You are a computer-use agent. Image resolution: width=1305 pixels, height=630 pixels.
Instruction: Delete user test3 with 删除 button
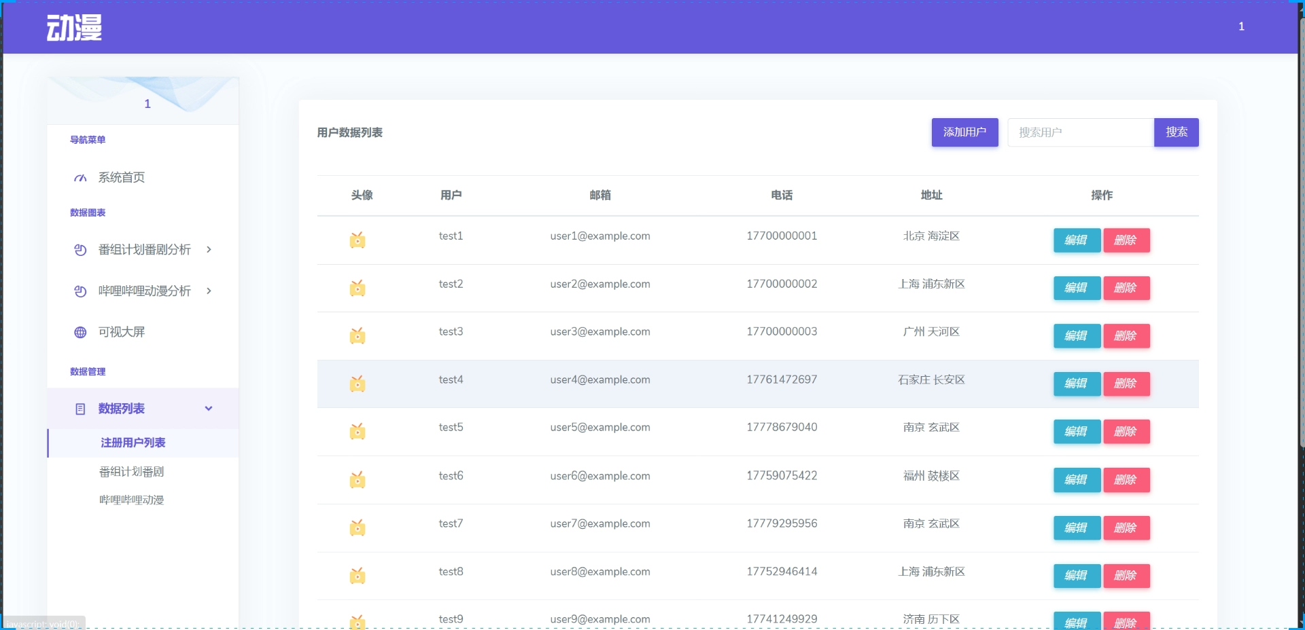pyautogui.click(x=1126, y=336)
